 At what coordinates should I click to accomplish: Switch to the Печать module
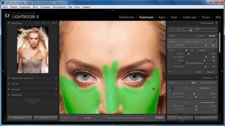[206, 17]
